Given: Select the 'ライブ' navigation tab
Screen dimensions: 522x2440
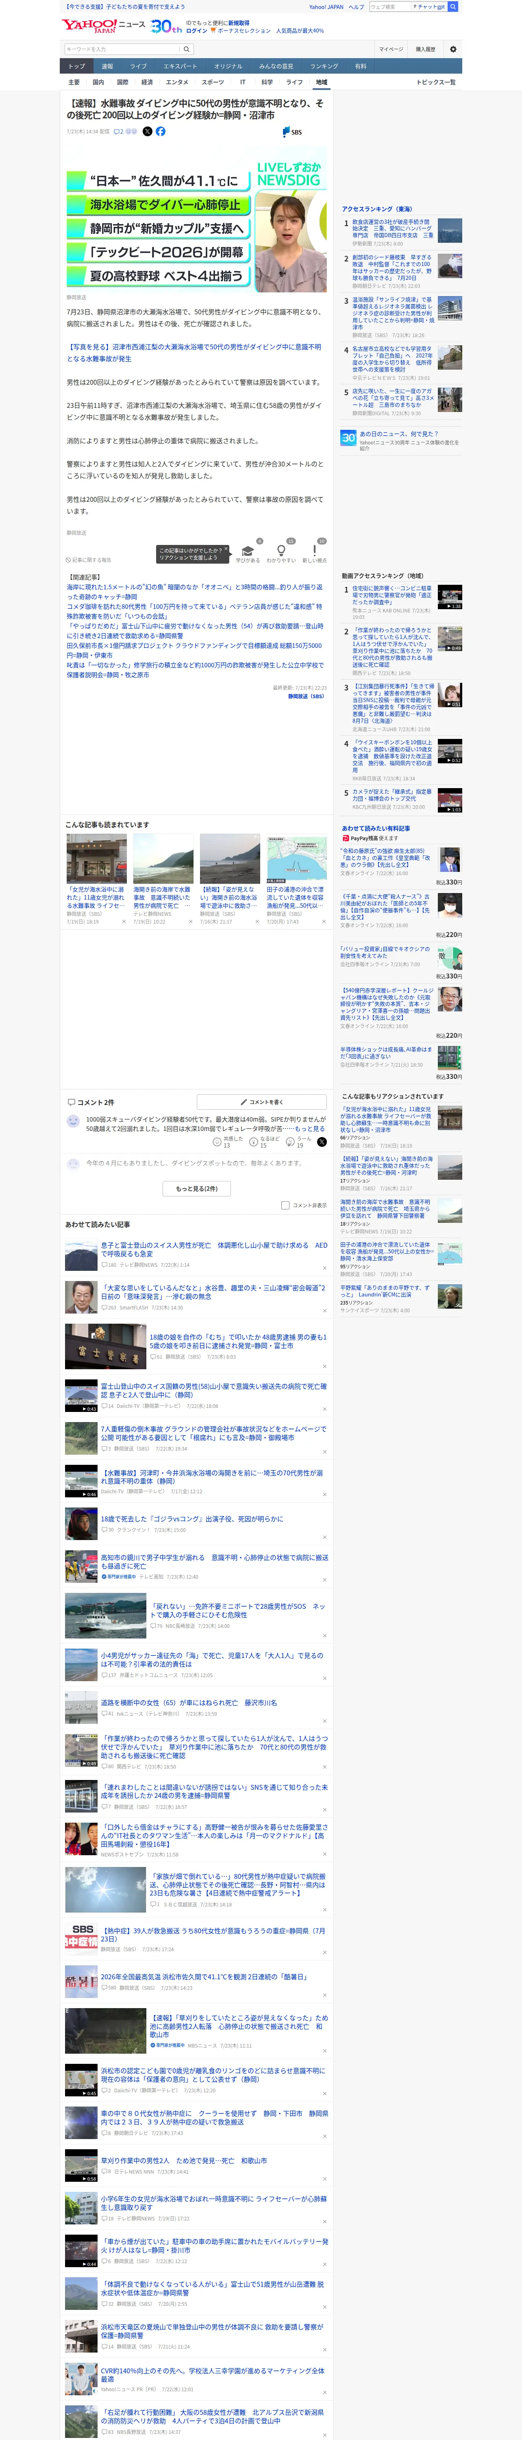Looking at the screenshot, I should [138, 66].
